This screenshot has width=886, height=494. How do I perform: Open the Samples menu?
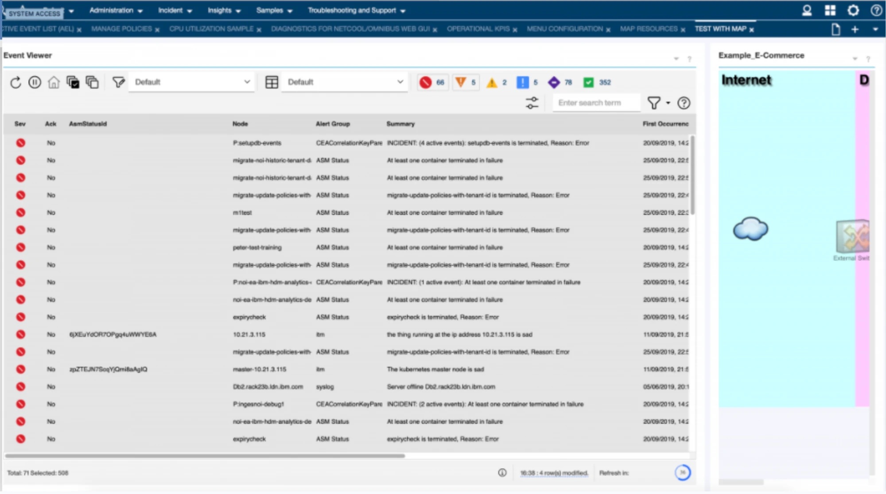(274, 11)
